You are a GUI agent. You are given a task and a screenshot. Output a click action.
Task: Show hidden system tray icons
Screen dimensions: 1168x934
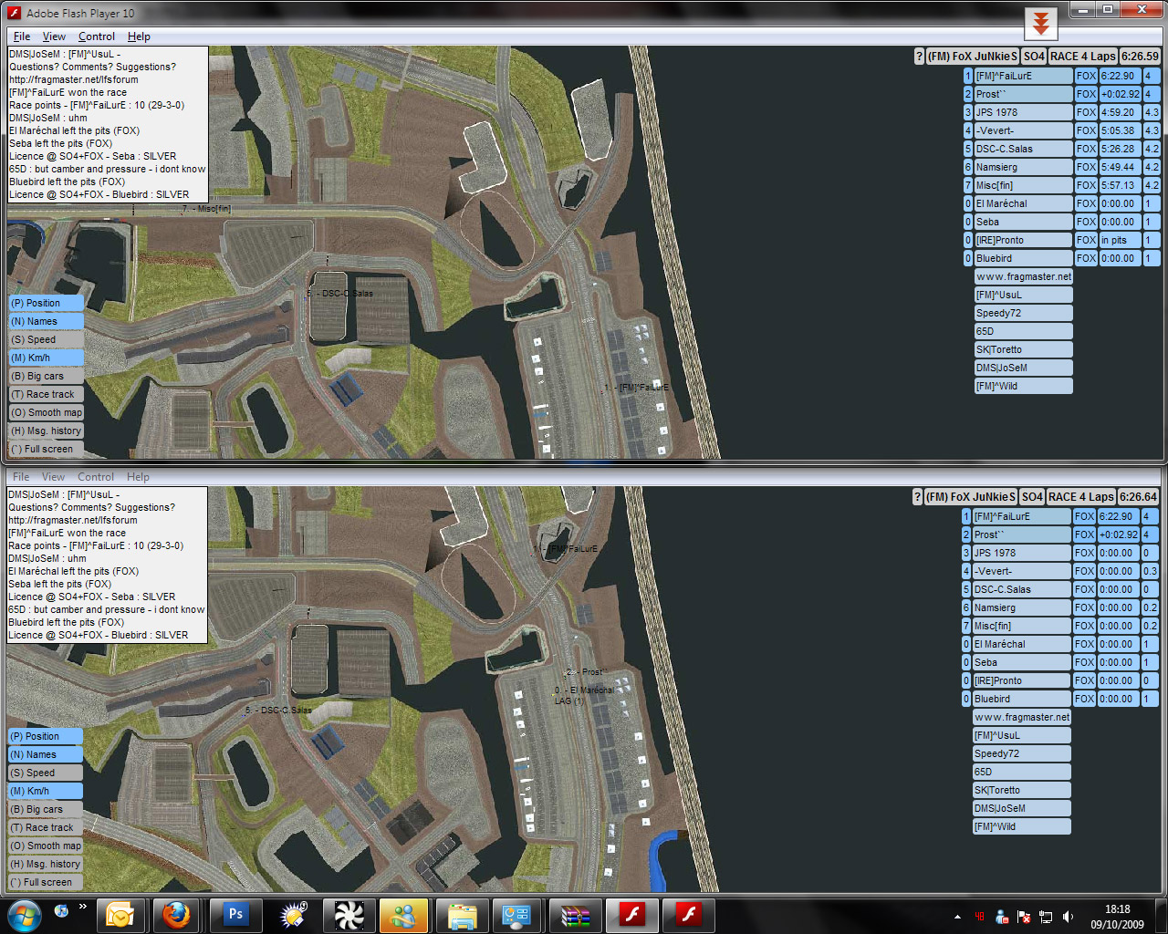click(957, 917)
